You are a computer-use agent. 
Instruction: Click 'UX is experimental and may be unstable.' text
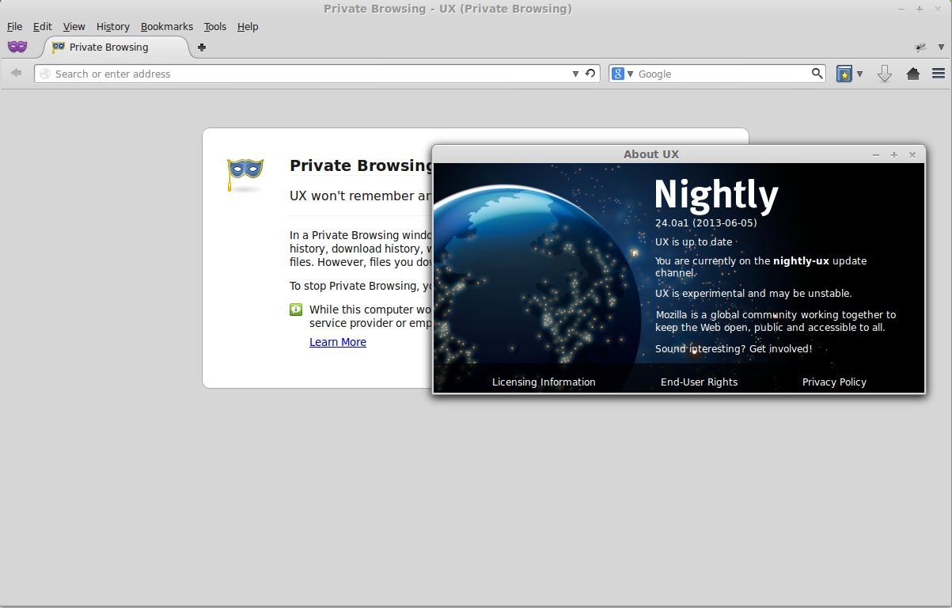pyautogui.click(x=753, y=293)
